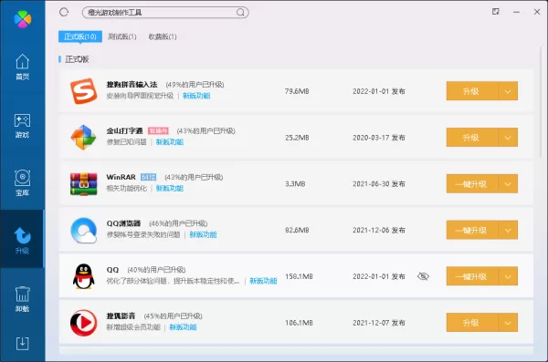Click the 2021-12-07 发布 date
Viewport: 548px width, 362px height.
(379, 323)
